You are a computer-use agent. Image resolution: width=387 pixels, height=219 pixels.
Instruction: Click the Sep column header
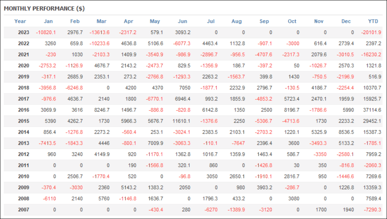[x=264, y=21]
